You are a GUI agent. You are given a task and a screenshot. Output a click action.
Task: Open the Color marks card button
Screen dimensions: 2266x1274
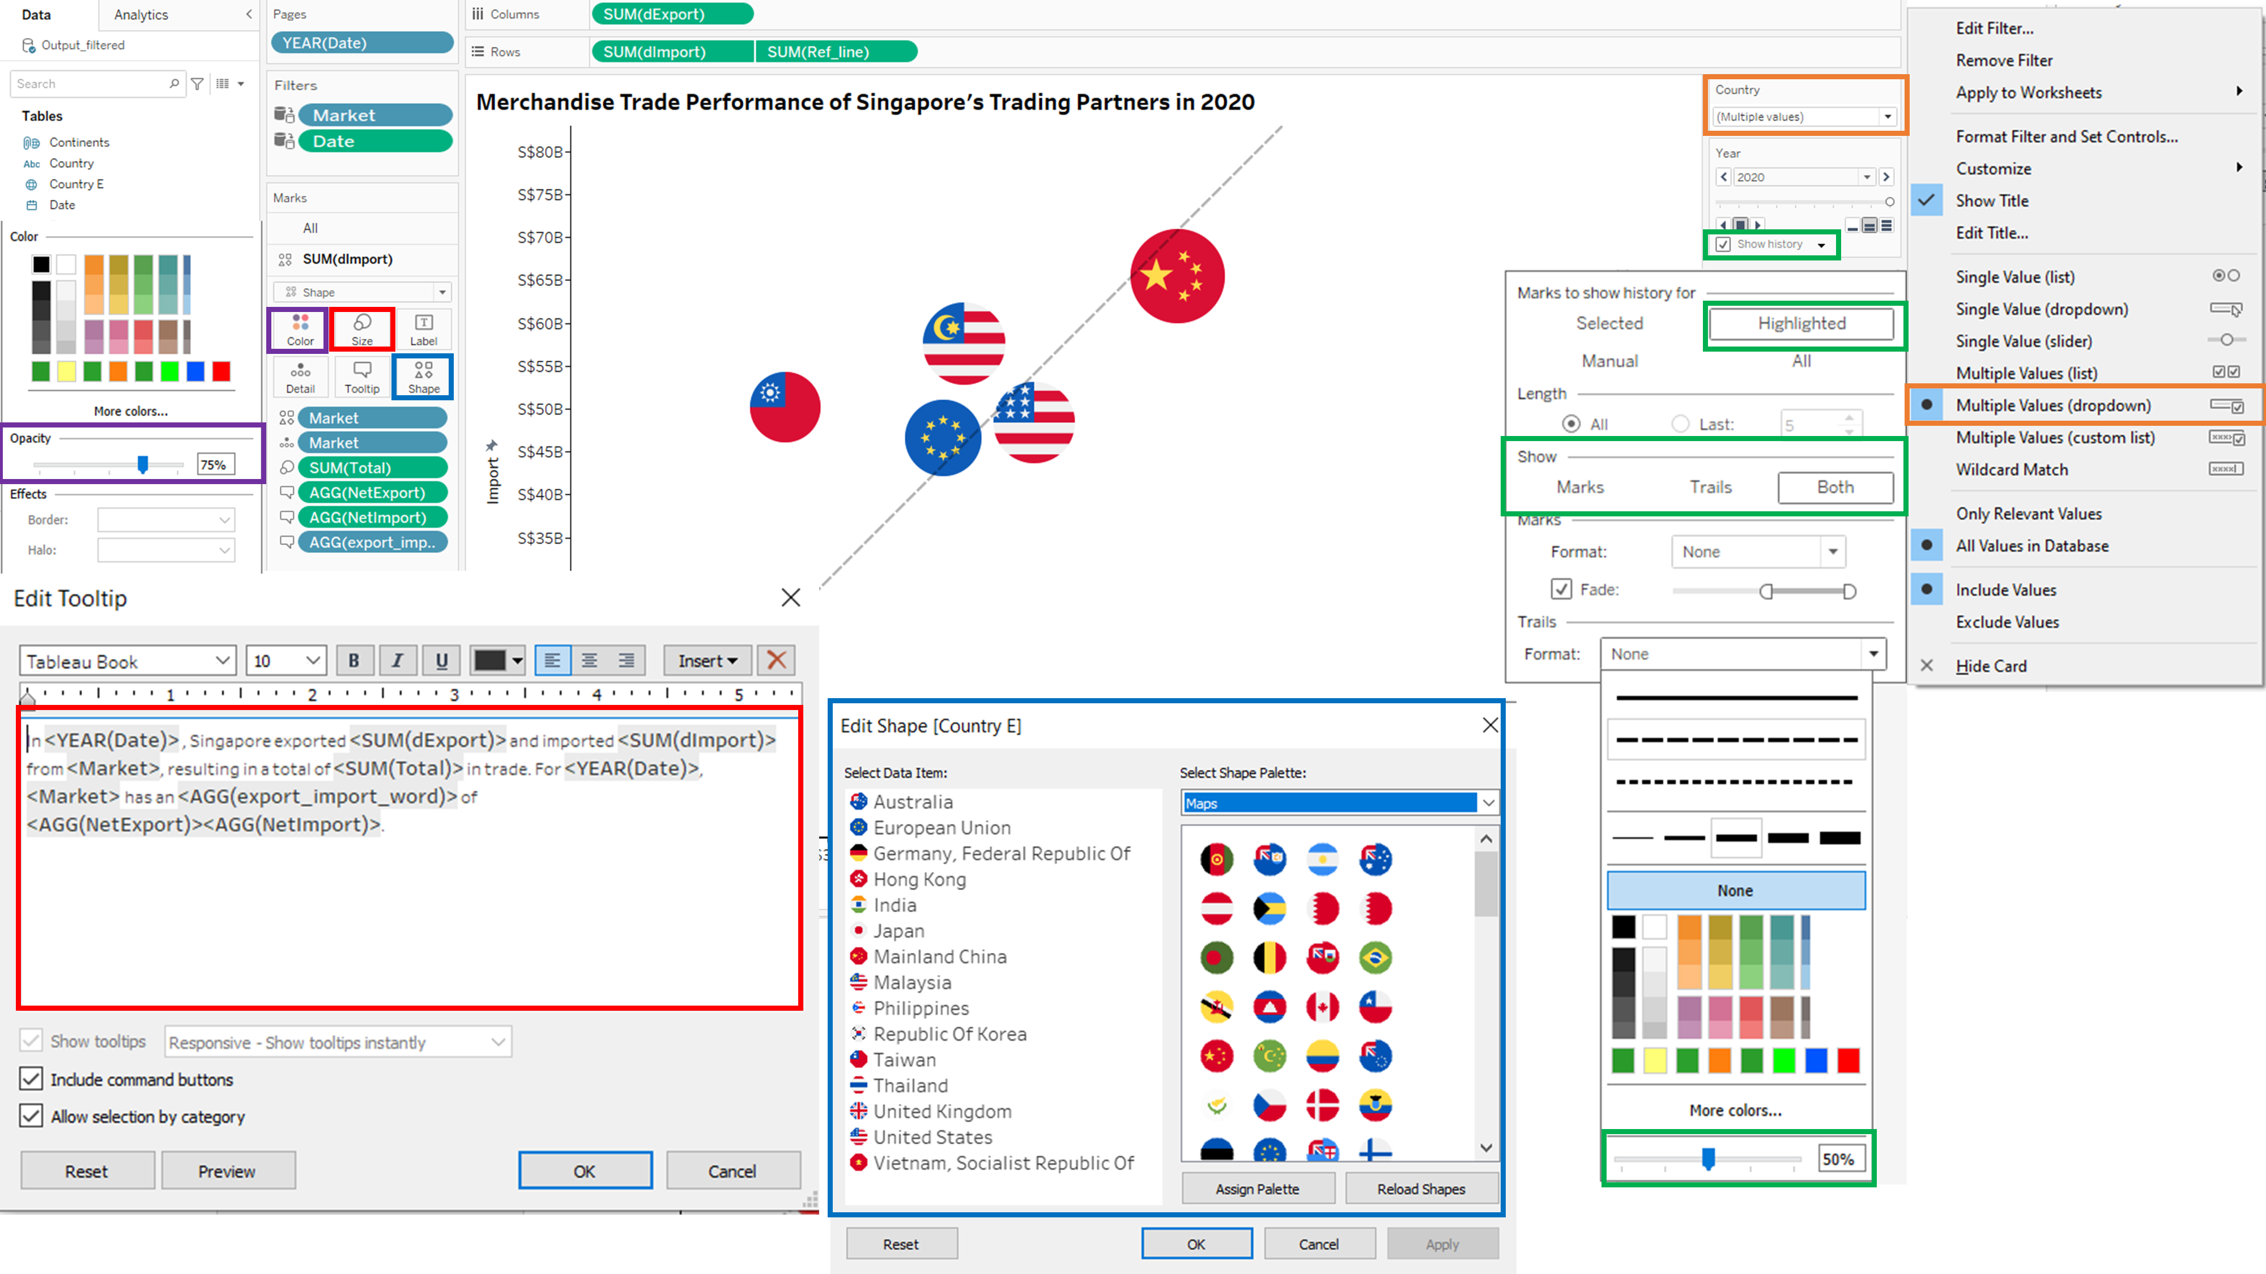click(x=300, y=330)
